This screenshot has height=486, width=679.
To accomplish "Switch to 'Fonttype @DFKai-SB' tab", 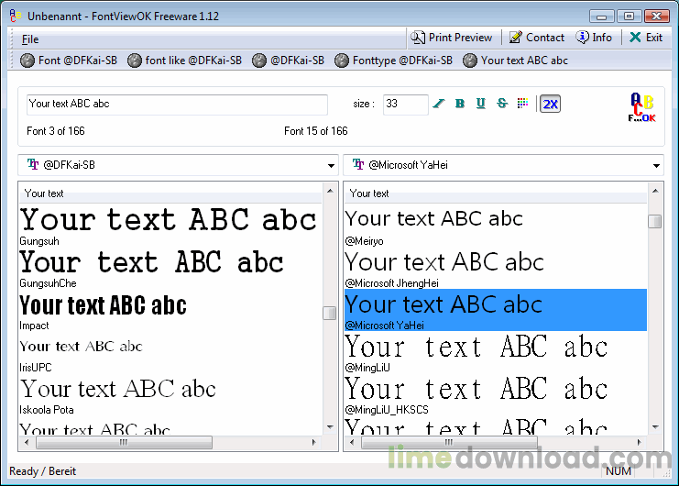I will pyautogui.click(x=394, y=61).
